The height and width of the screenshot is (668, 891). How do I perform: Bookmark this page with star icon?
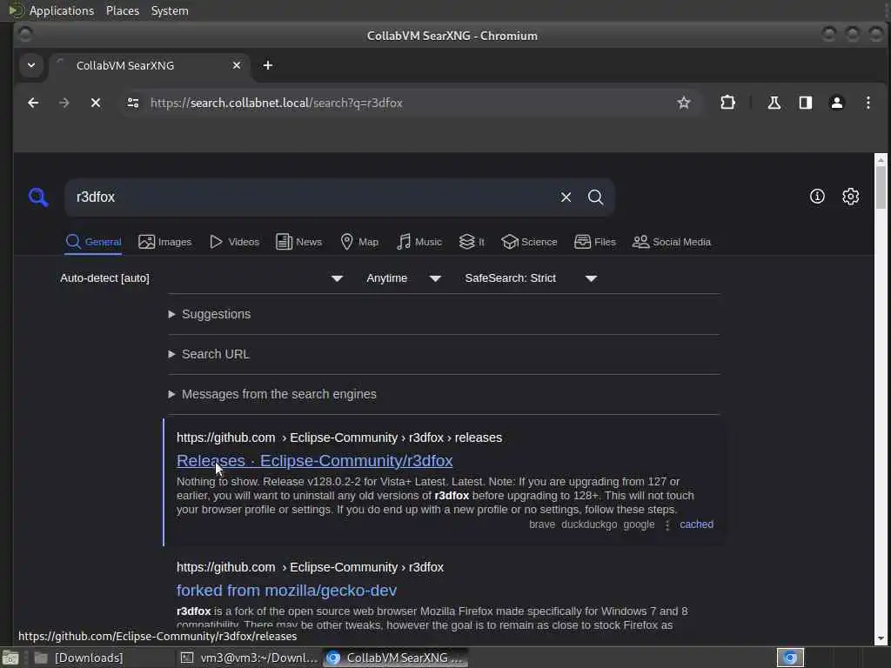(x=684, y=103)
